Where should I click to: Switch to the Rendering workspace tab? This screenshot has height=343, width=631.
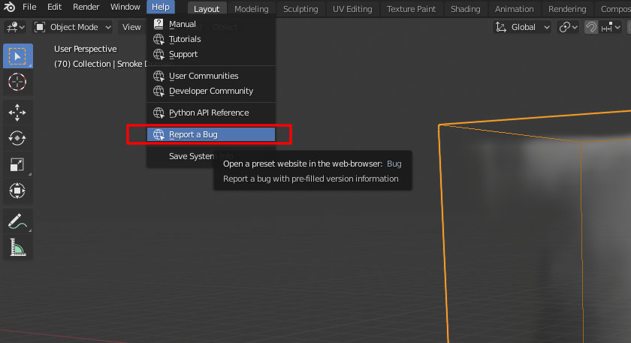click(567, 9)
